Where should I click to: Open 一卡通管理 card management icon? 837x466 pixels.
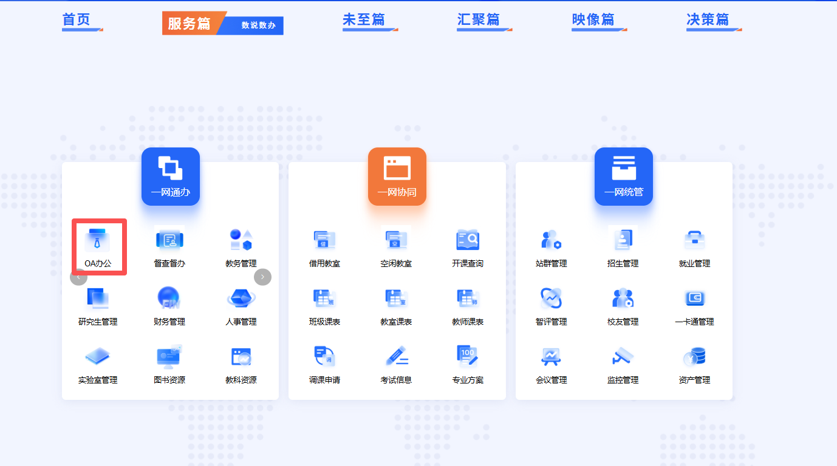pos(694,299)
